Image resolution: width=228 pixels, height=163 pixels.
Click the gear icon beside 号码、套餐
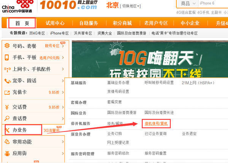(x=7, y=46)
